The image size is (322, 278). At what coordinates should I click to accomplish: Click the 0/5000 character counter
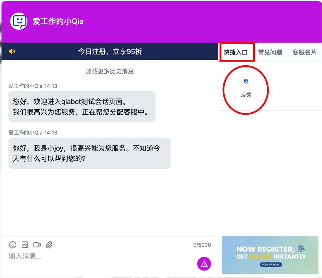pyautogui.click(x=202, y=245)
